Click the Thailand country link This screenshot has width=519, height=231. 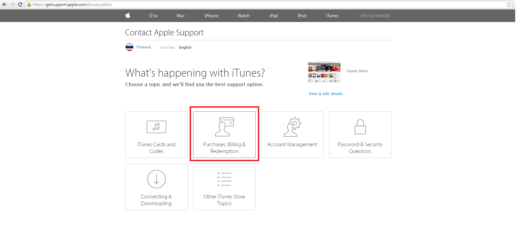143,47
